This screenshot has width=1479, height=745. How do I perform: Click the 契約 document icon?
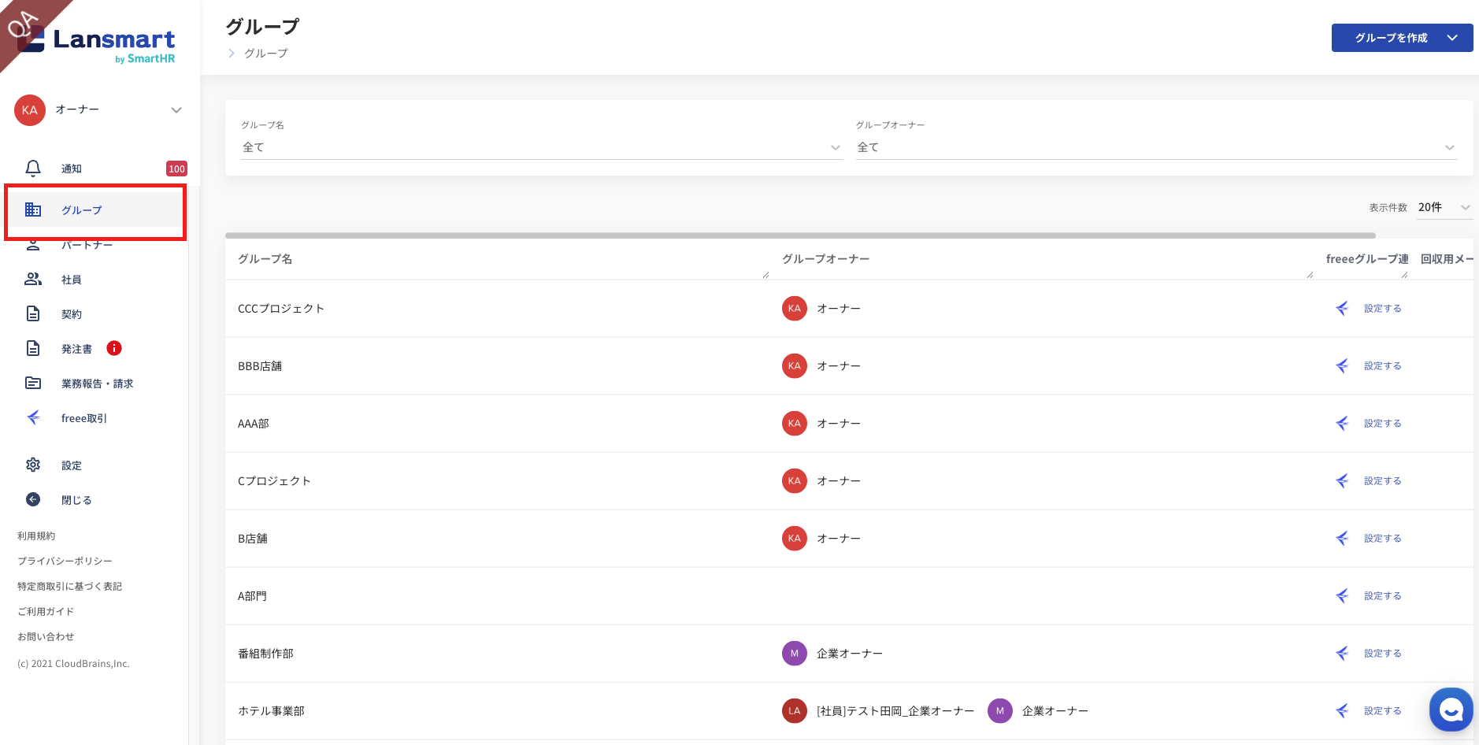(x=33, y=314)
